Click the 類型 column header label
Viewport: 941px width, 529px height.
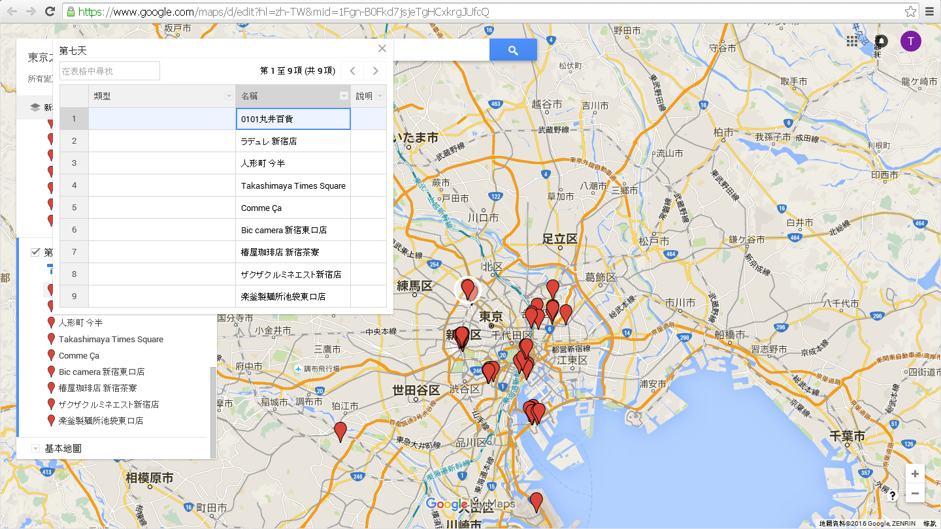(x=103, y=96)
